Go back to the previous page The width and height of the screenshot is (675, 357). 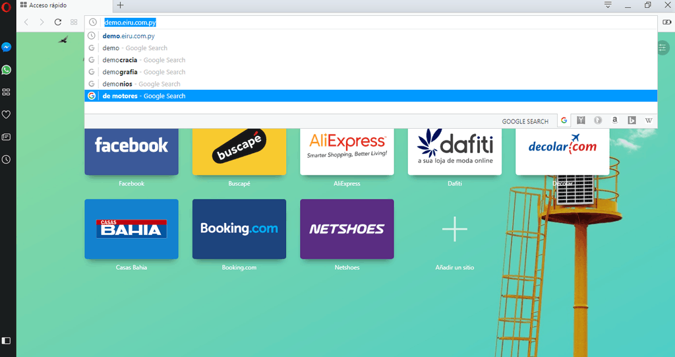26,22
